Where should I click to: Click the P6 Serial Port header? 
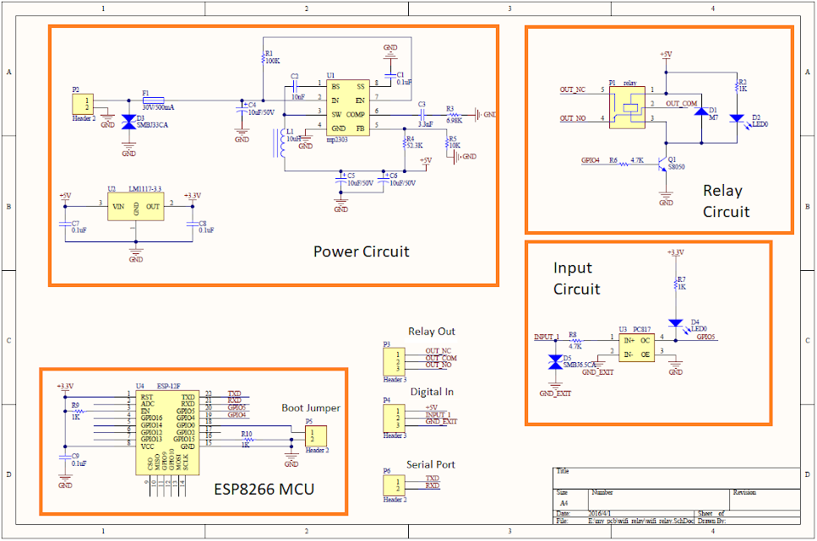pos(394,485)
